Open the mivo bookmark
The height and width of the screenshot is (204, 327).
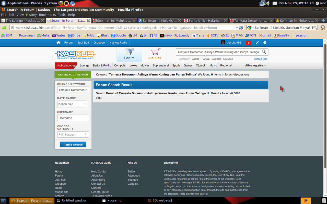coord(166,35)
